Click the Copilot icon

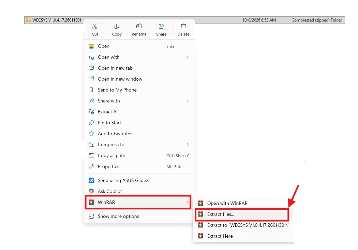coord(91,191)
